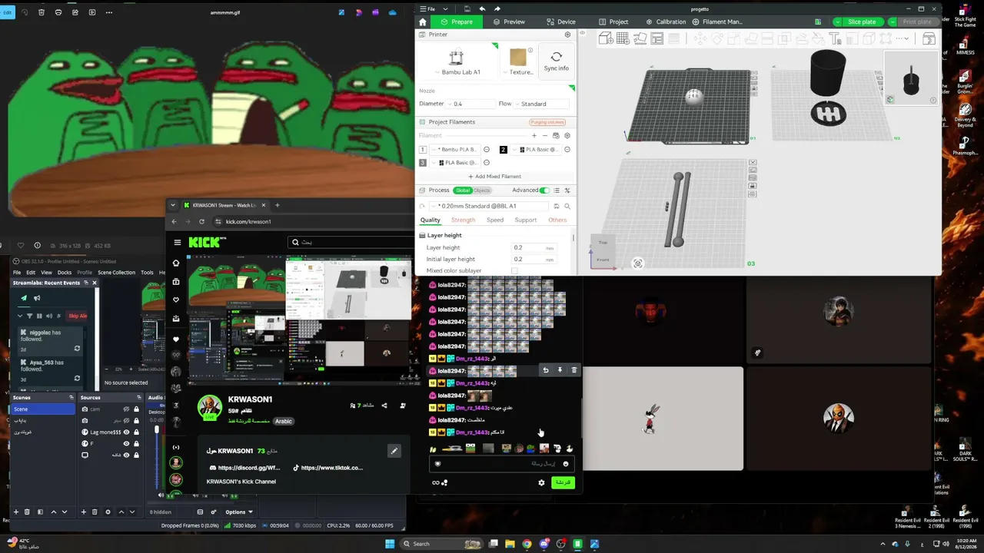Add a filament with the plus icon
Screen dimensions: 984x553
coord(534,135)
